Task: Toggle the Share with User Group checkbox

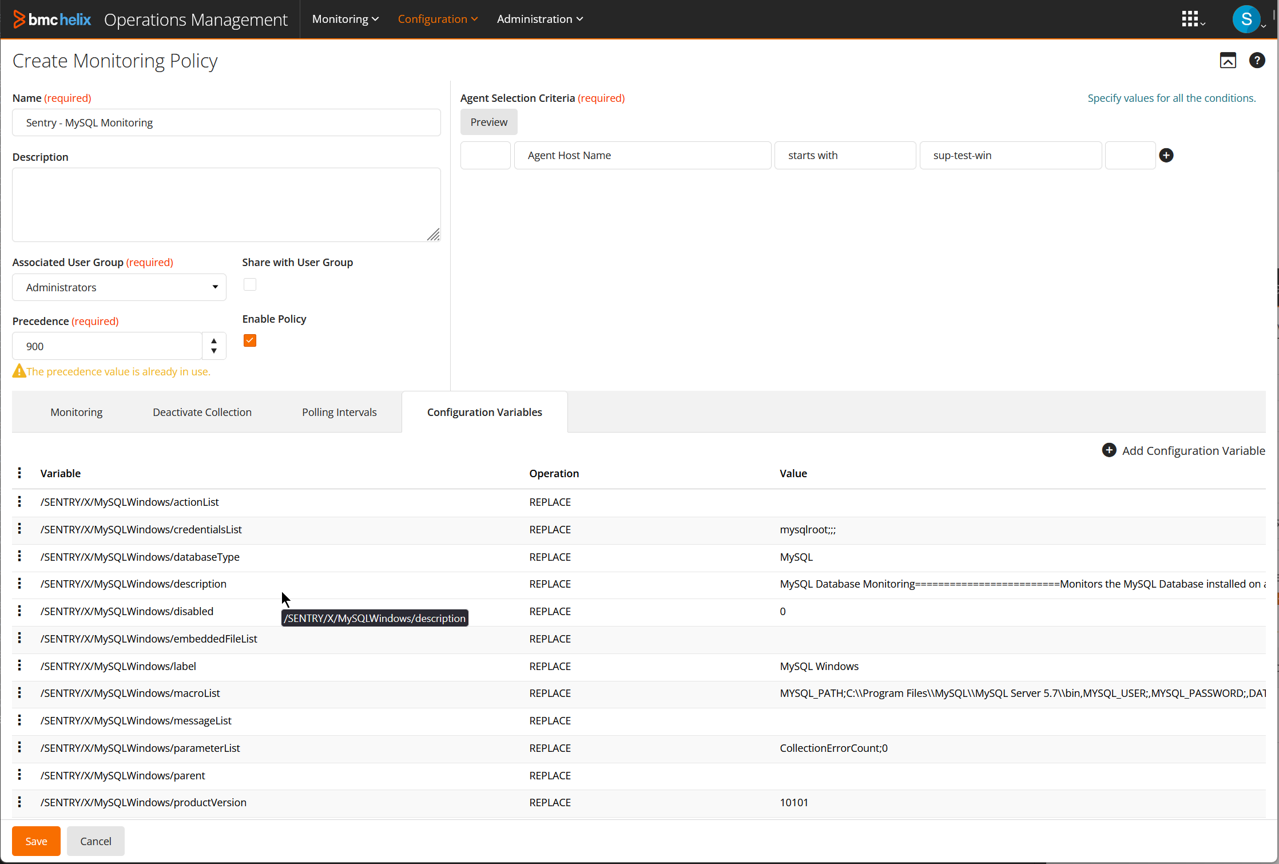Action: 249,284
